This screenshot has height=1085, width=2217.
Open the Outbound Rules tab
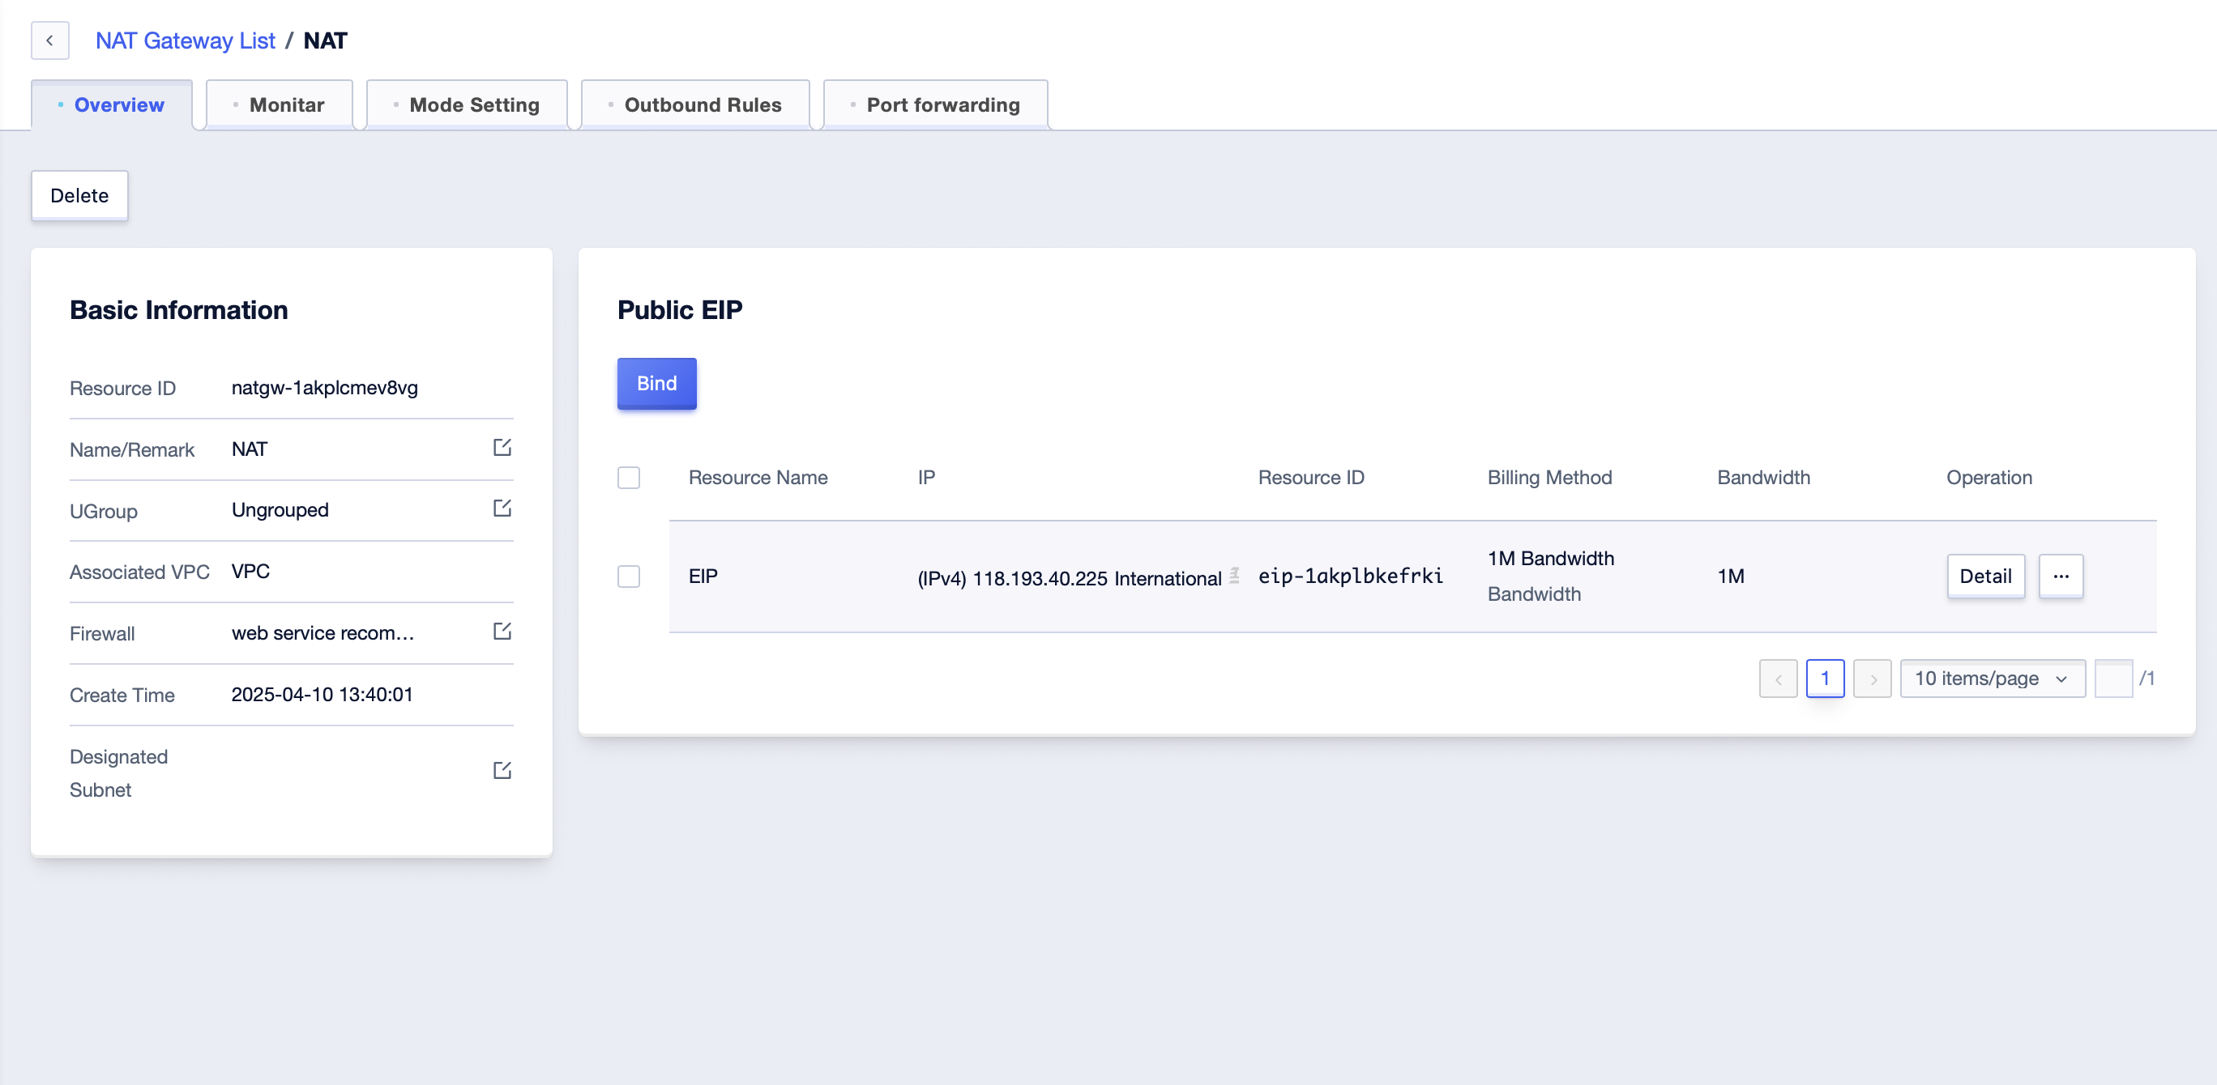click(695, 105)
